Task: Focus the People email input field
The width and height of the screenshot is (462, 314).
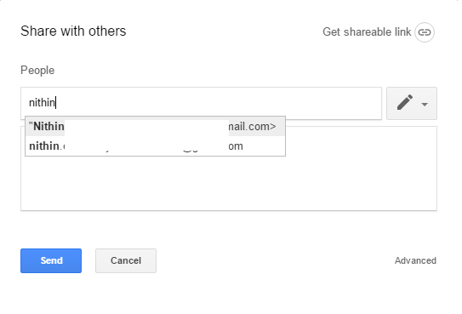Action: [201, 103]
